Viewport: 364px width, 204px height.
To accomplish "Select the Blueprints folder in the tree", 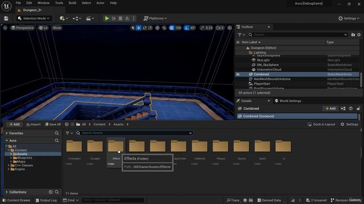I will [x=24, y=158].
